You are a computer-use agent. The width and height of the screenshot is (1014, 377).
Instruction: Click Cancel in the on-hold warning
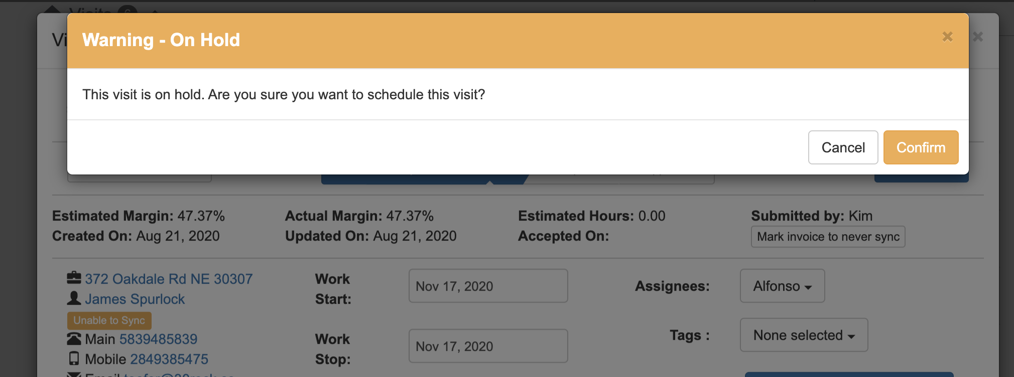(x=843, y=147)
